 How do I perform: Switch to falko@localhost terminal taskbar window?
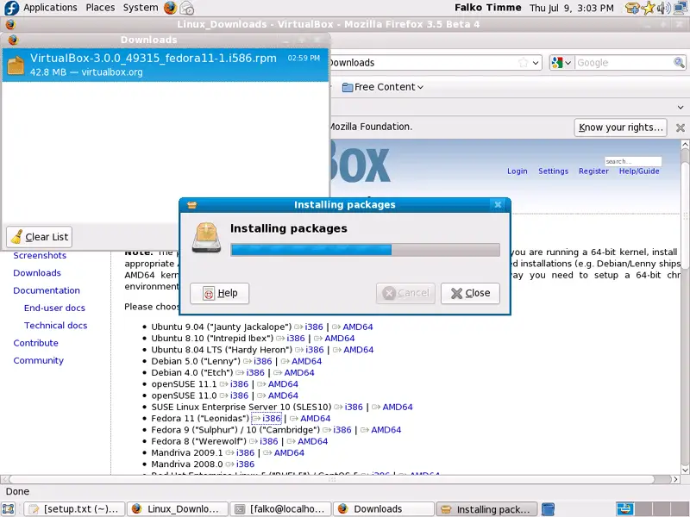(x=281, y=509)
